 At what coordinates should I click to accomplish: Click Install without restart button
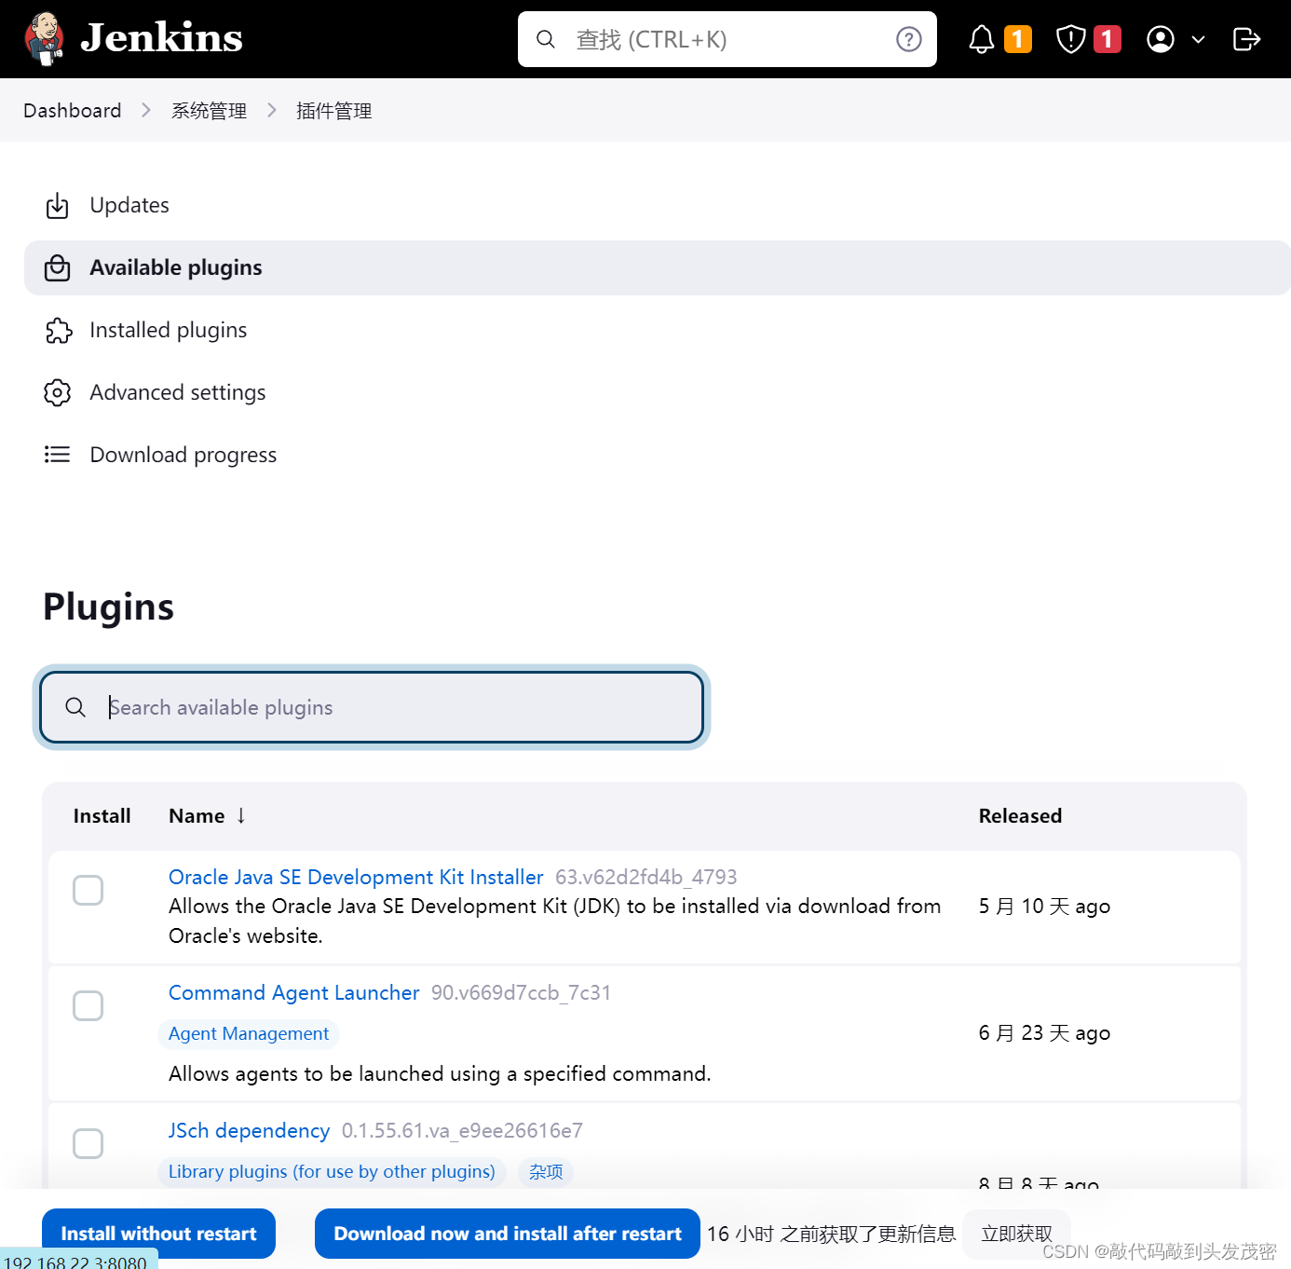point(159,1234)
